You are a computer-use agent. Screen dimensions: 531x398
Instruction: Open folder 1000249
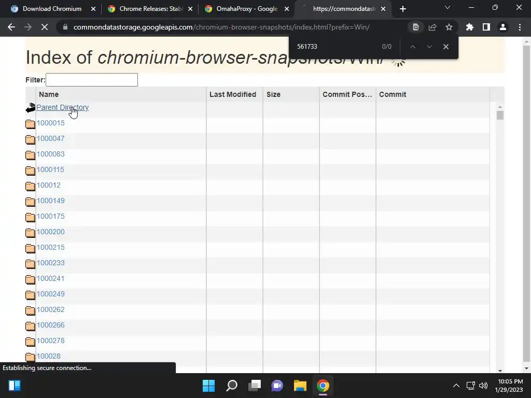click(x=50, y=294)
